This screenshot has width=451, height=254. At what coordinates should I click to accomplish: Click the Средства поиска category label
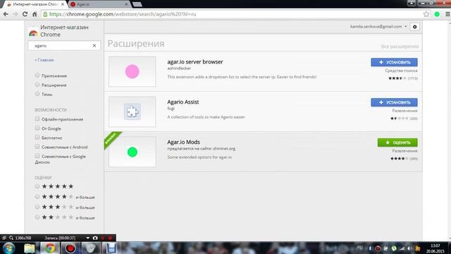click(x=401, y=71)
